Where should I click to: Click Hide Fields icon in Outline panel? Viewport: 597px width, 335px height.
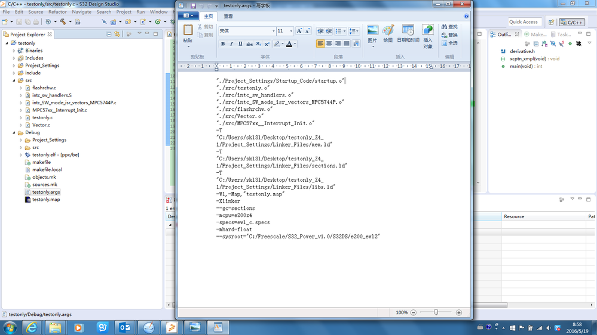point(553,44)
